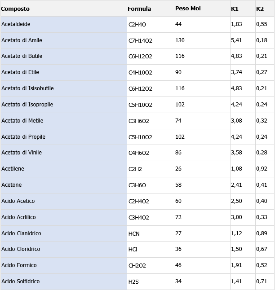Click the Formula column header
This screenshot has width=275, height=290.
tap(139, 9)
